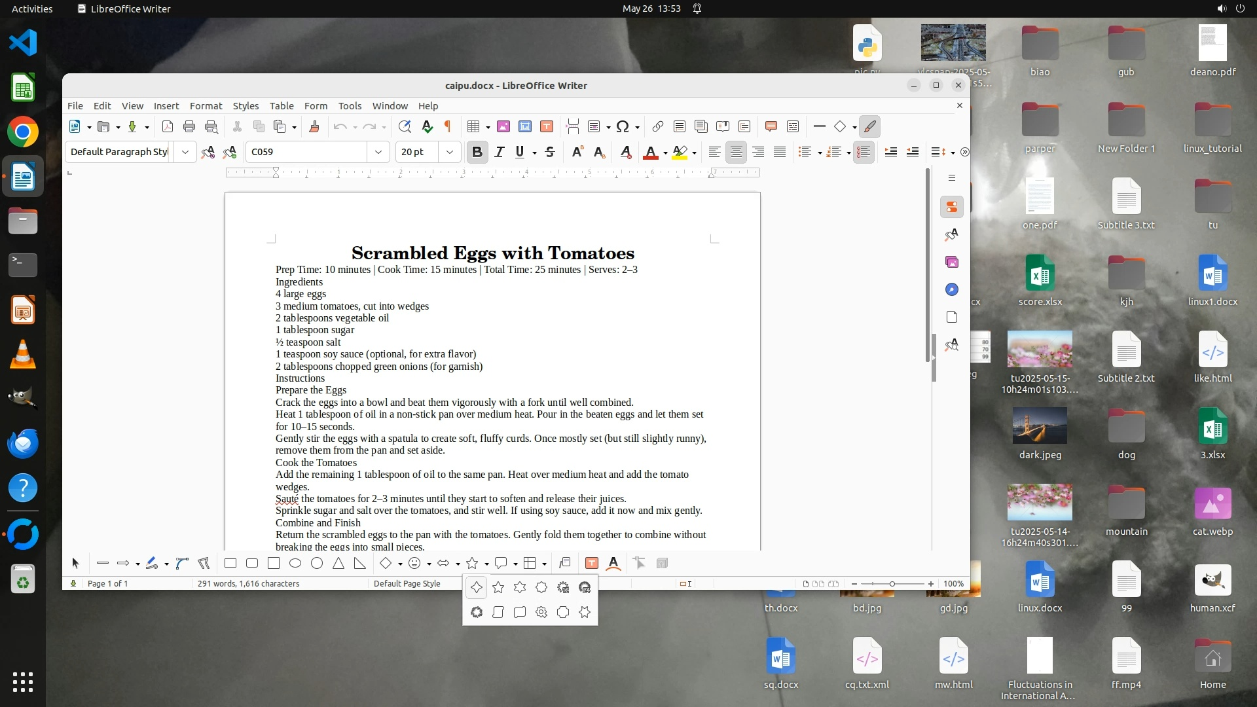Insert a text box from drawing toolbar

(591, 563)
